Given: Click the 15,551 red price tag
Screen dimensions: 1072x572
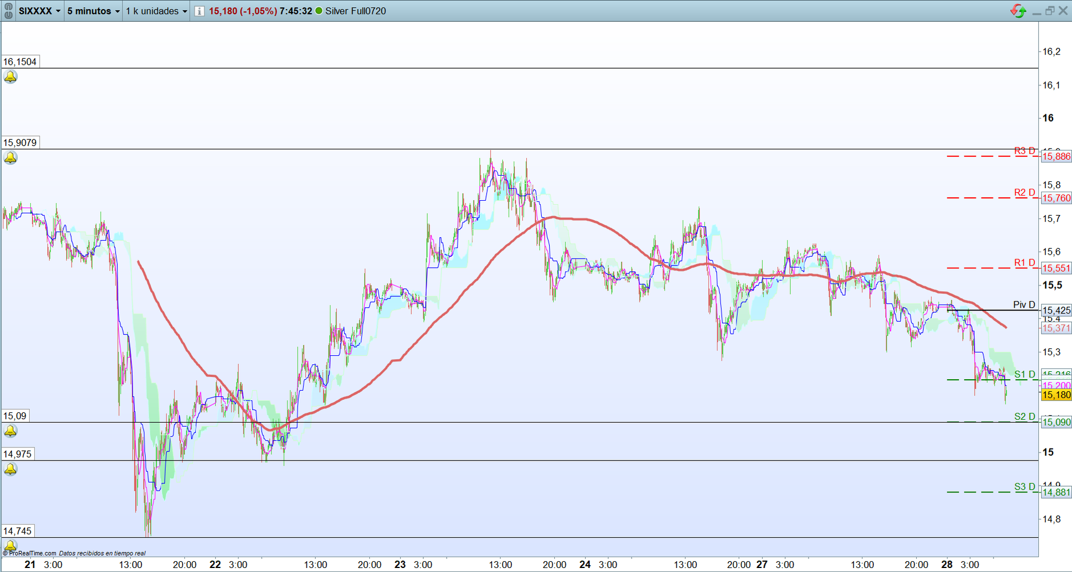Looking at the screenshot, I should coord(1056,268).
